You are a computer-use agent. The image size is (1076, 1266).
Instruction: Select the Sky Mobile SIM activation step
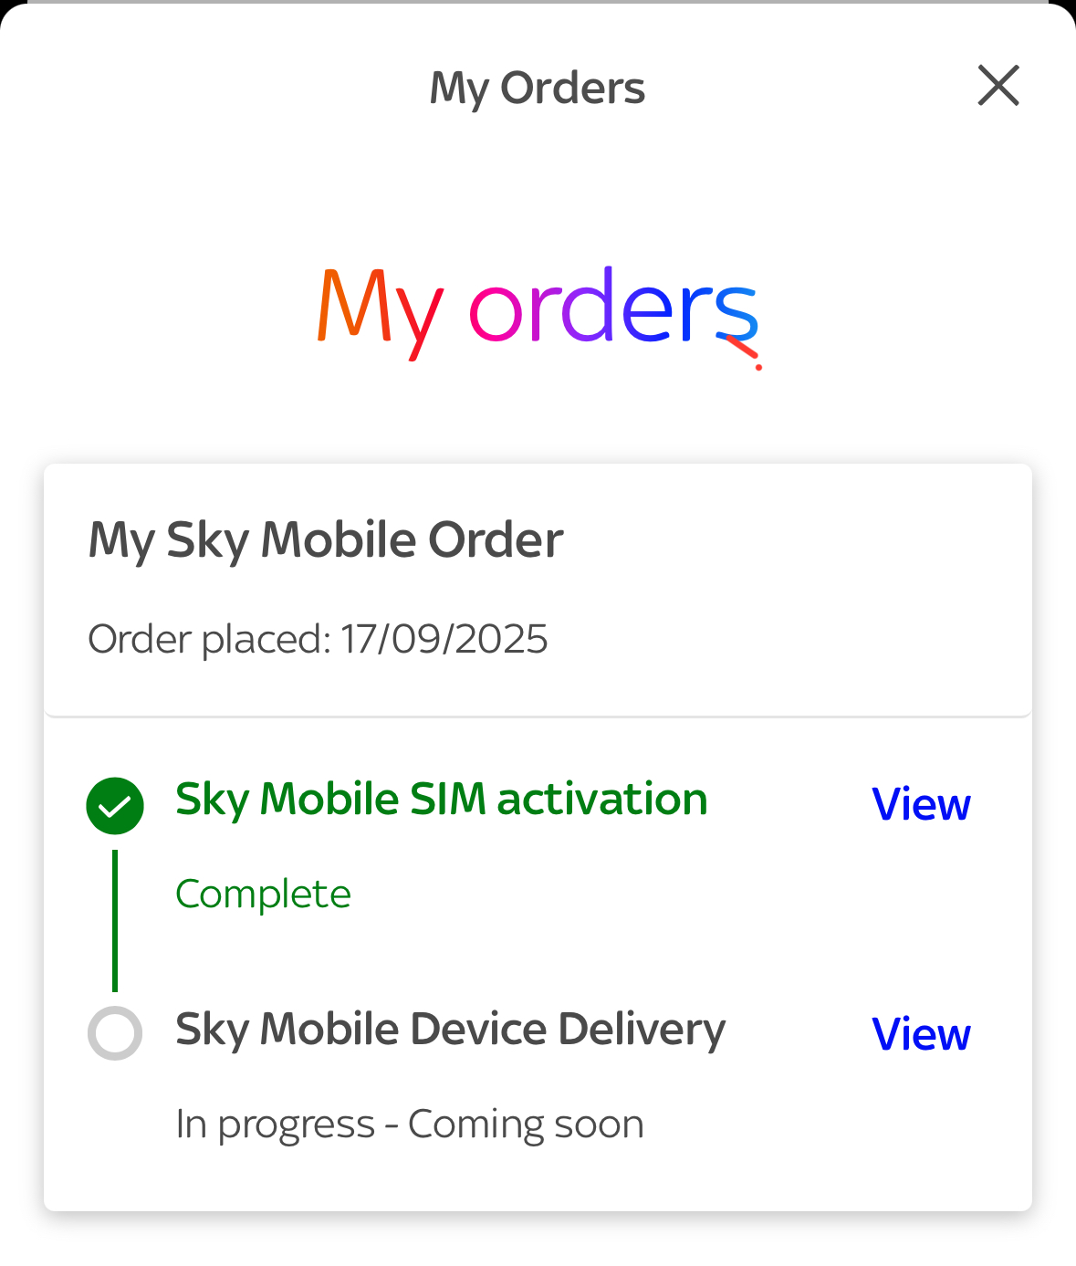coord(441,800)
